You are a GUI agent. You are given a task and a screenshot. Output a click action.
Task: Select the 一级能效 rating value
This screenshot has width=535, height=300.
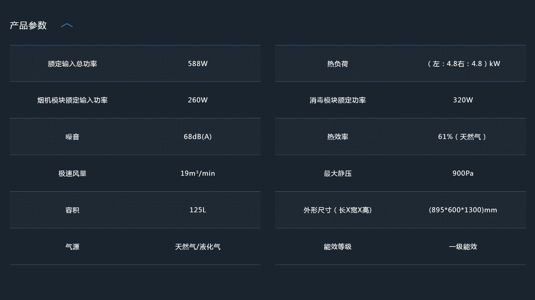[x=463, y=247]
